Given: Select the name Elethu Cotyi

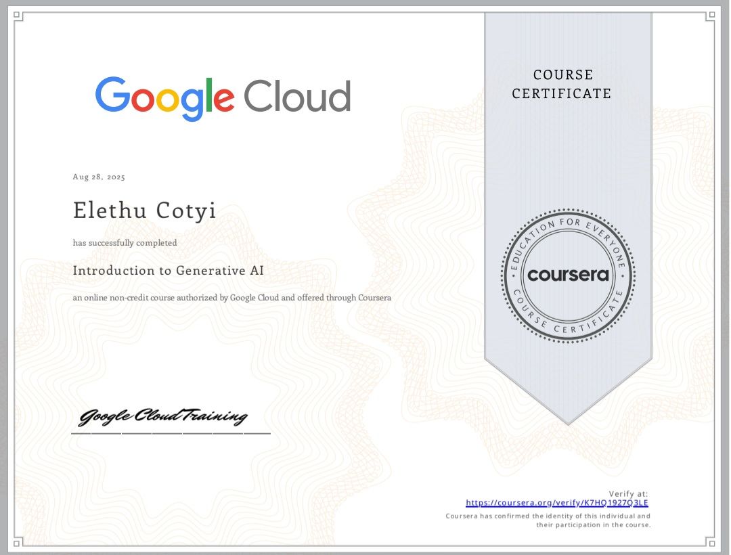Looking at the screenshot, I should pyautogui.click(x=144, y=210).
